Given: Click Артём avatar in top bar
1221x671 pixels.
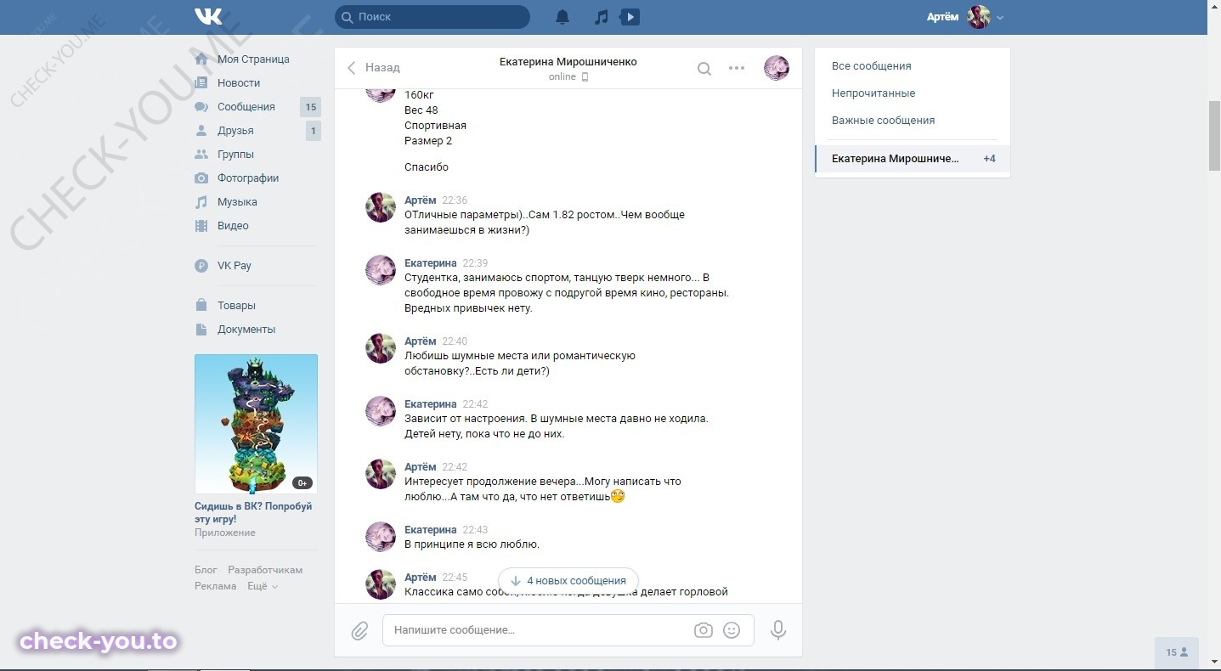Looking at the screenshot, I should pos(979,17).
